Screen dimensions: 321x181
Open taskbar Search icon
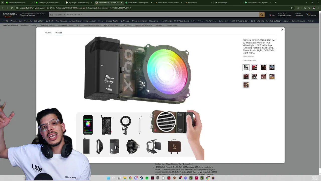[x=114, y=178]
